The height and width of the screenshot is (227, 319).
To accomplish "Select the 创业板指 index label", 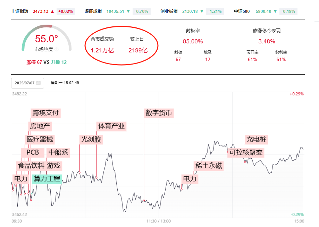I will tap(169, 11).
